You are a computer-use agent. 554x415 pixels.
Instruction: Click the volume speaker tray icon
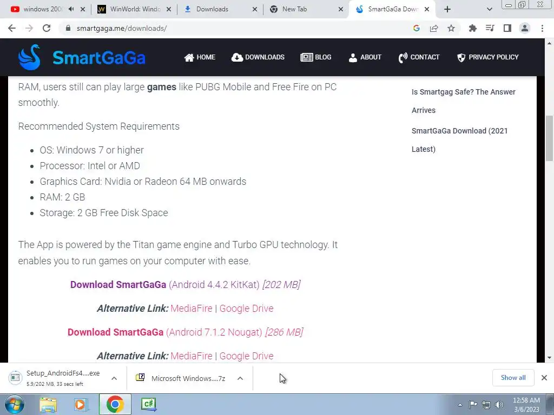(x=499, y=405)
